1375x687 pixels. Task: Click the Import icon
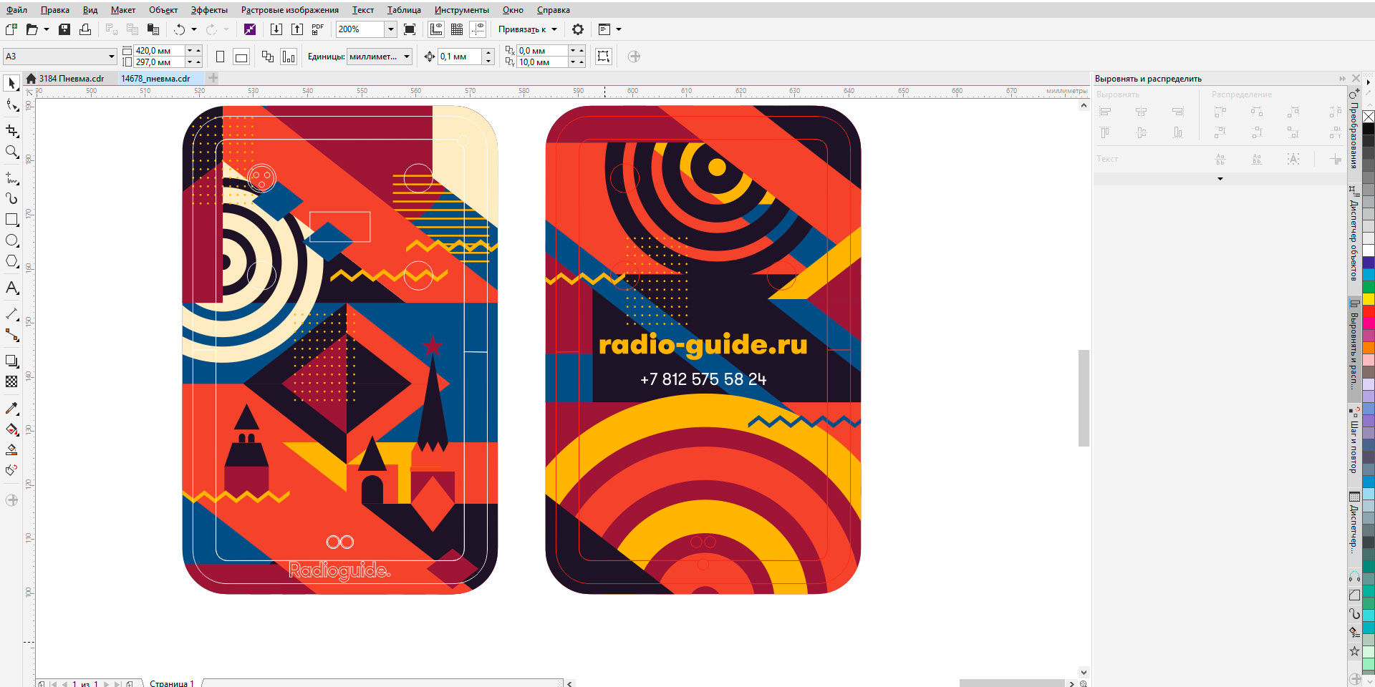(x=276, y=29)
